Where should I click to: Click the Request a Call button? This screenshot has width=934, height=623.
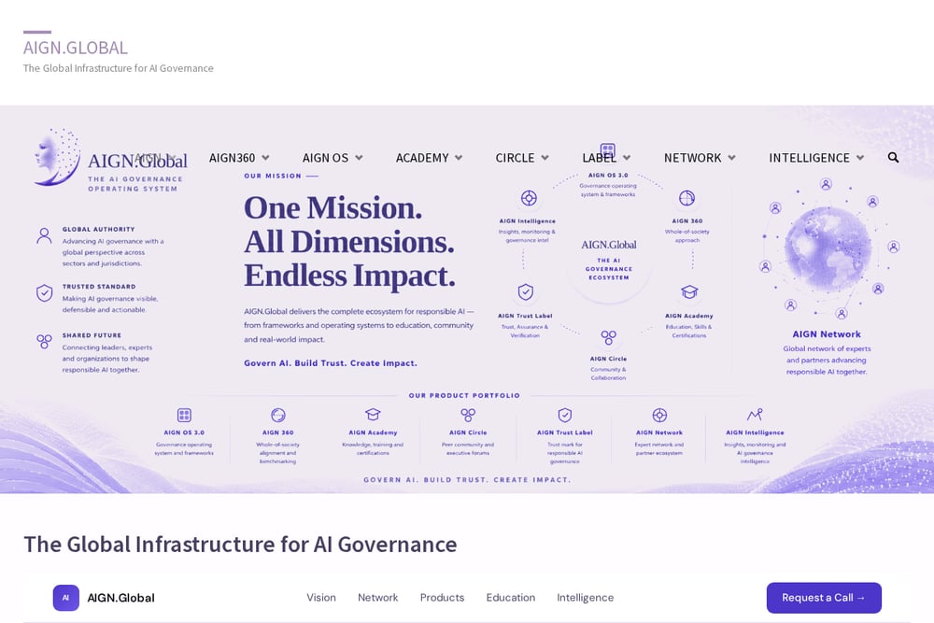[824, 598]
